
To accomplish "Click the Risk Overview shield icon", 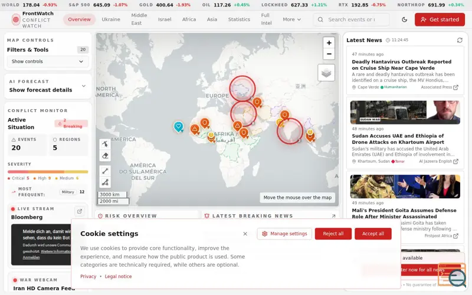I will tap(100, 216).
